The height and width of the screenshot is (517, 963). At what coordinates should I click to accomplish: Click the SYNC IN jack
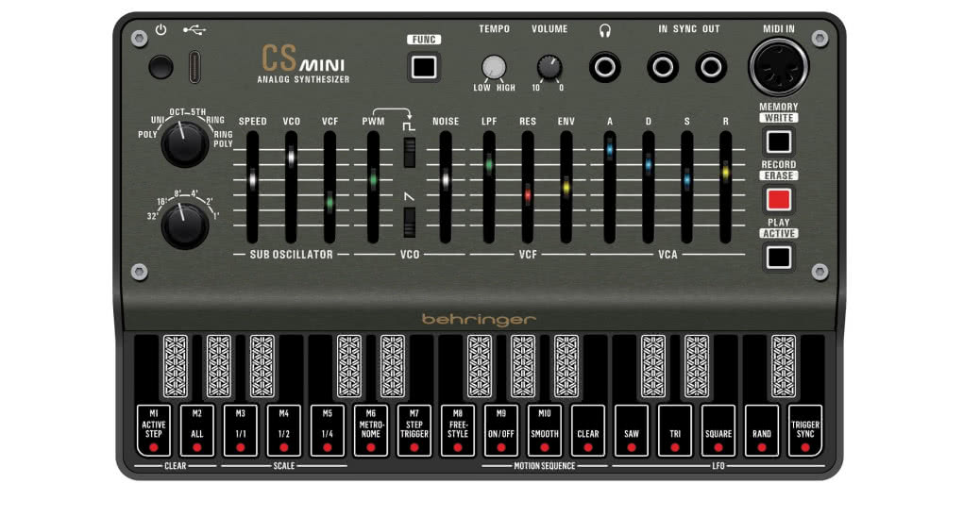tap(663, 68)
